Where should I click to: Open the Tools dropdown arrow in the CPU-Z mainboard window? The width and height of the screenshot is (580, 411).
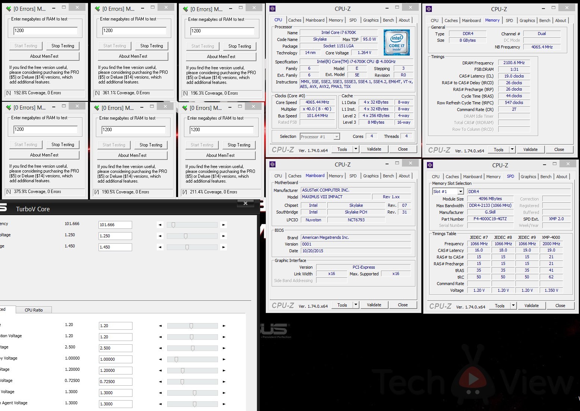pos(356,305)
